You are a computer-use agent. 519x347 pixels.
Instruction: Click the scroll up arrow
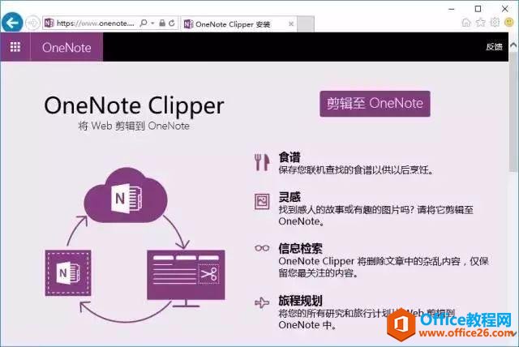click(x=513, y=45)
